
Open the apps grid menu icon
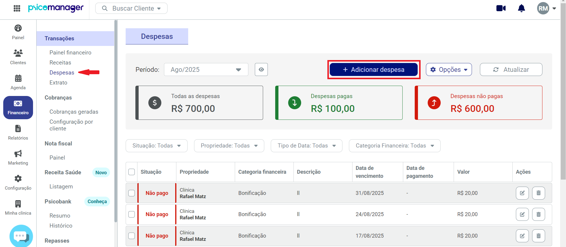pyautogui.click(x=17, y=8)
